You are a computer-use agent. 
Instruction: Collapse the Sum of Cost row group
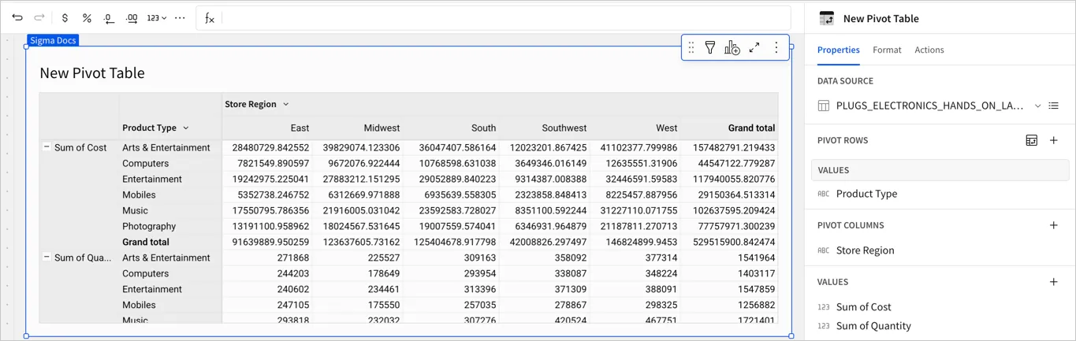pyautogui.click(x=47, y=147)
